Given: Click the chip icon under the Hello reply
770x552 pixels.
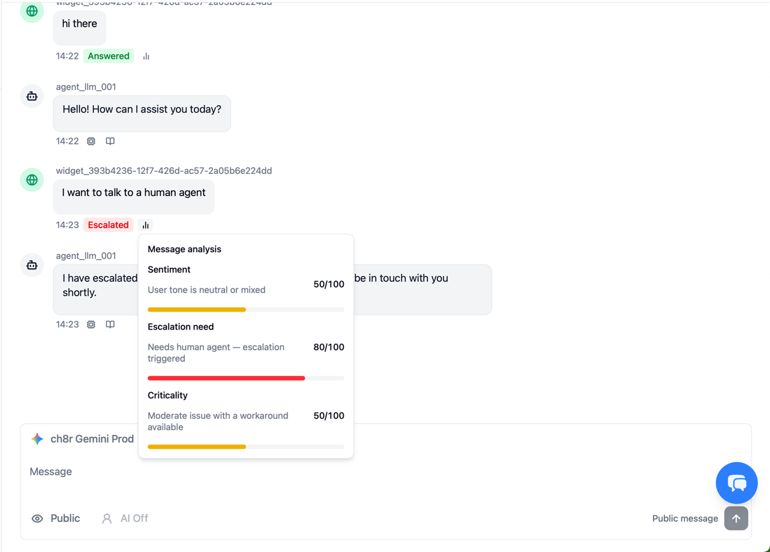Looking at the screenshot, I should coord(91,141).
